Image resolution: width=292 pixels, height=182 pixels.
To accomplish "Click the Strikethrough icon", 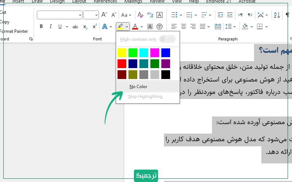I will [75, 27].
